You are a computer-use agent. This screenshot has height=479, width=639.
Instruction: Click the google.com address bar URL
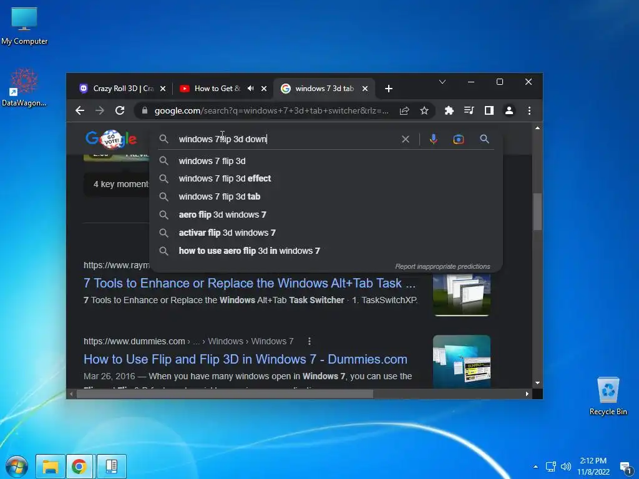271,110
